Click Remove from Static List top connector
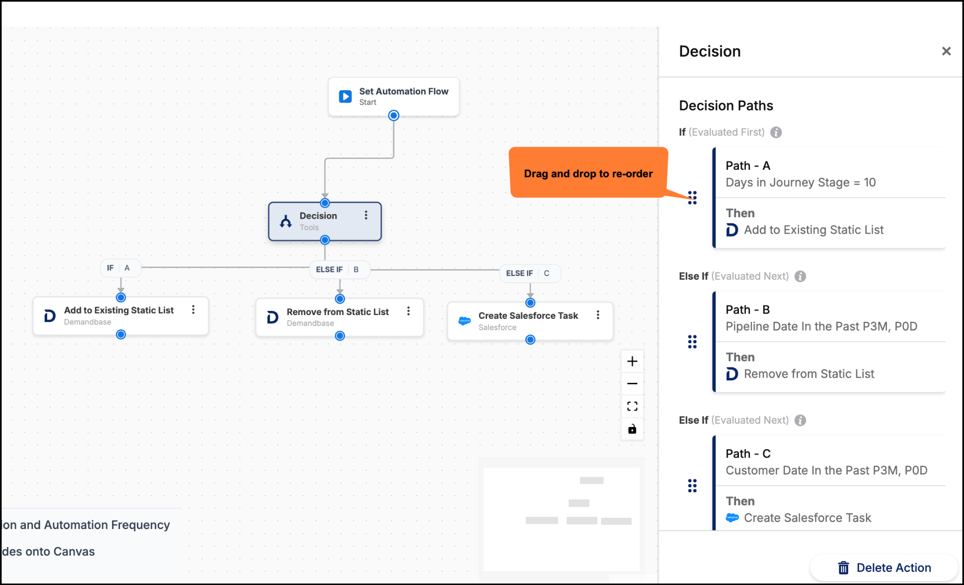Viewport: 964px width, 585px height. (x=339, y=299)
